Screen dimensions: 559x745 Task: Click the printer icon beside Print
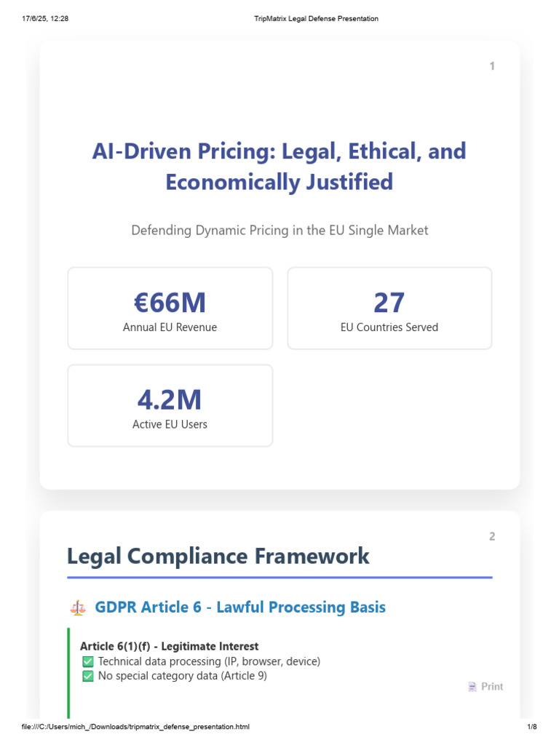(x=472, y=687)
